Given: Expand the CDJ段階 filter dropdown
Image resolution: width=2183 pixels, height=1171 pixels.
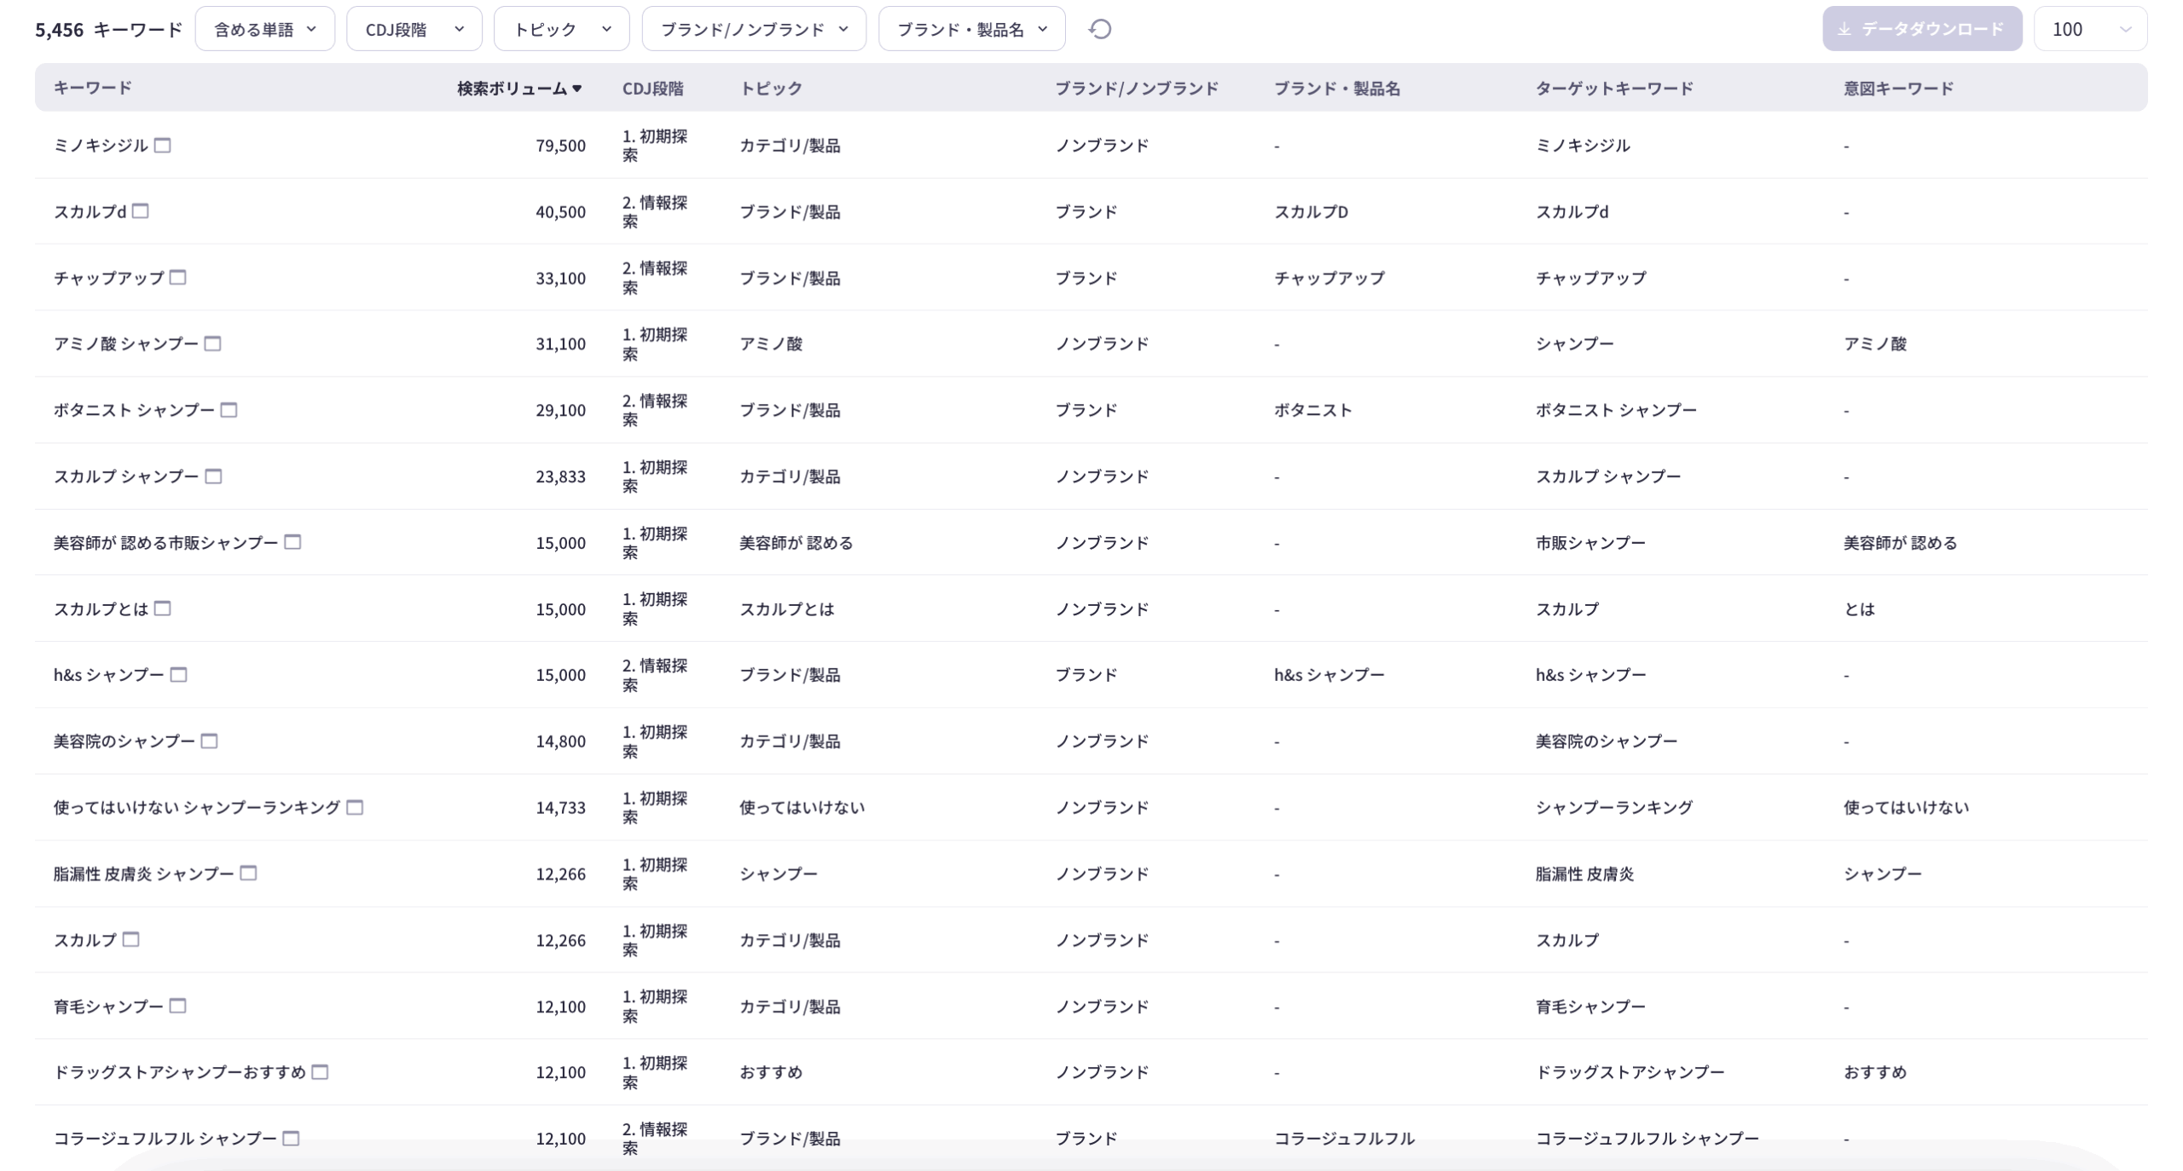Looking at the screenshot, I should [x=414, y=29].
